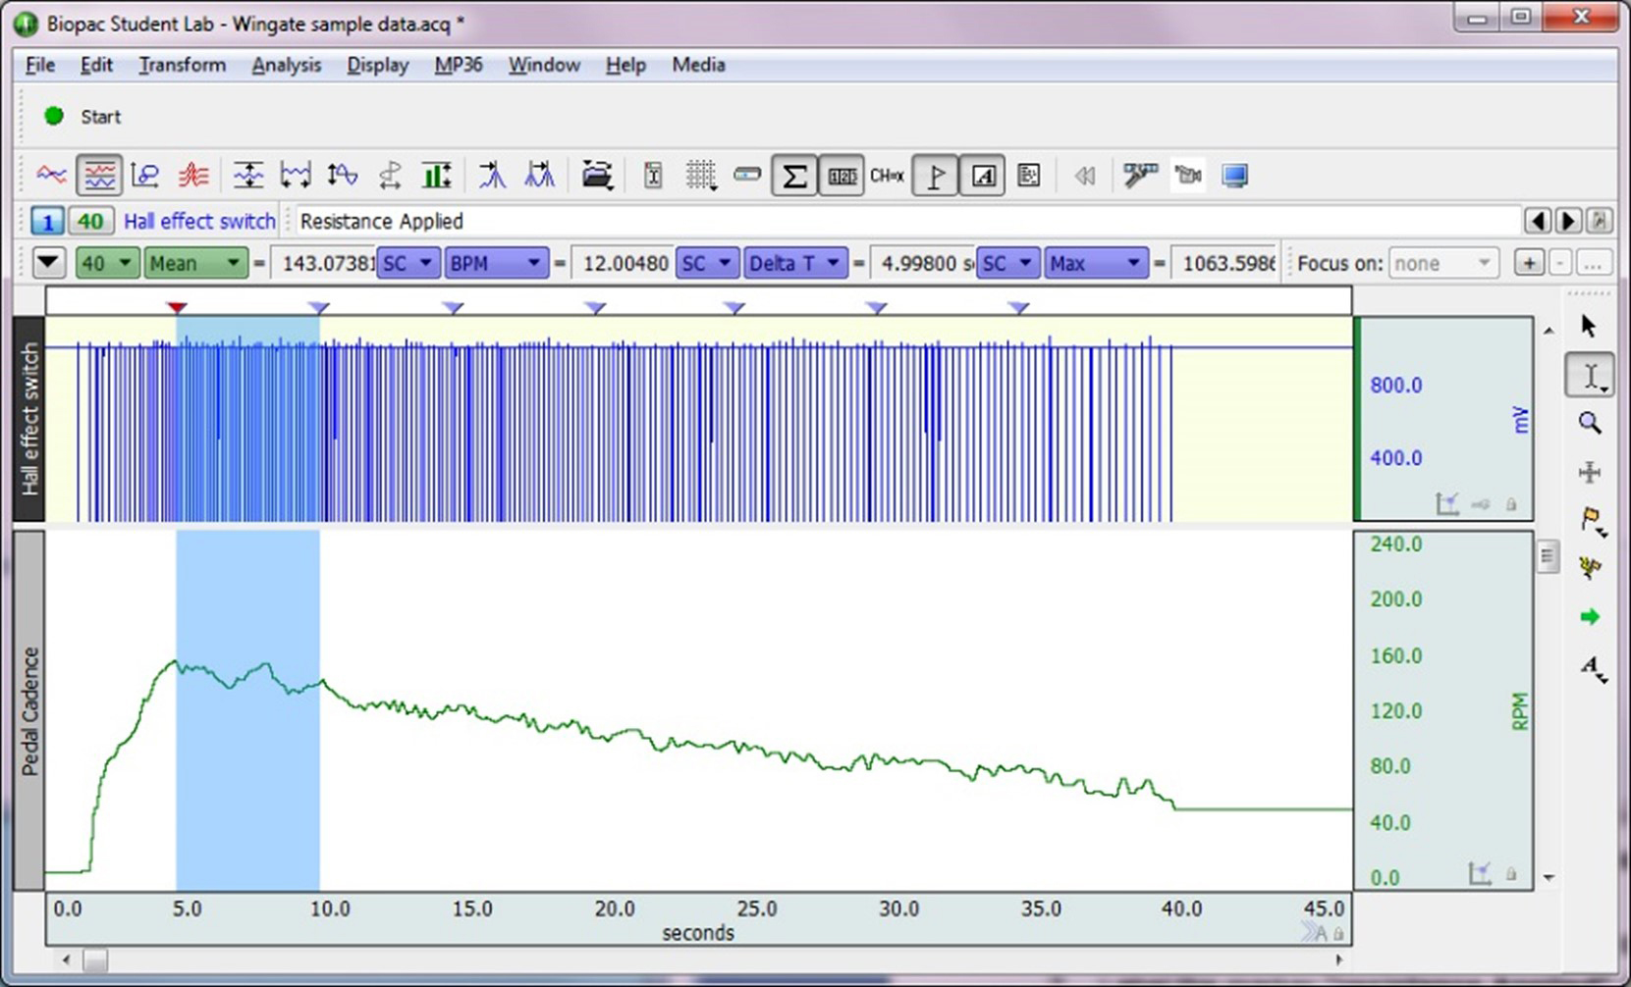Click the Mean value 143.07381 field
This screenshot has height=987, width=1631.
(x=323, y=263)
